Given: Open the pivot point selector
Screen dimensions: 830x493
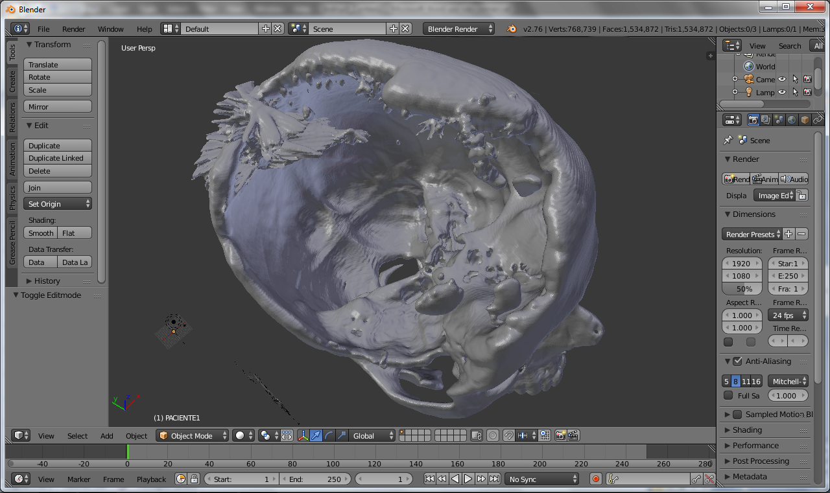Looking at the screenshot, I should click(x=268, y=435).
